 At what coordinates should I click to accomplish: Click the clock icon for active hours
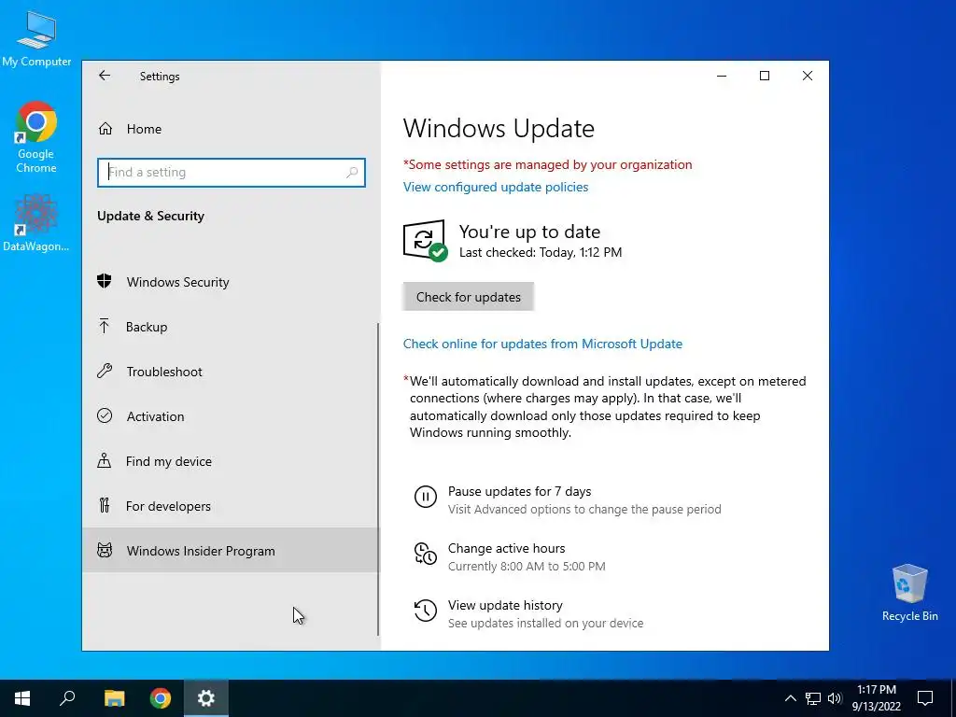(x=426, y=554)
